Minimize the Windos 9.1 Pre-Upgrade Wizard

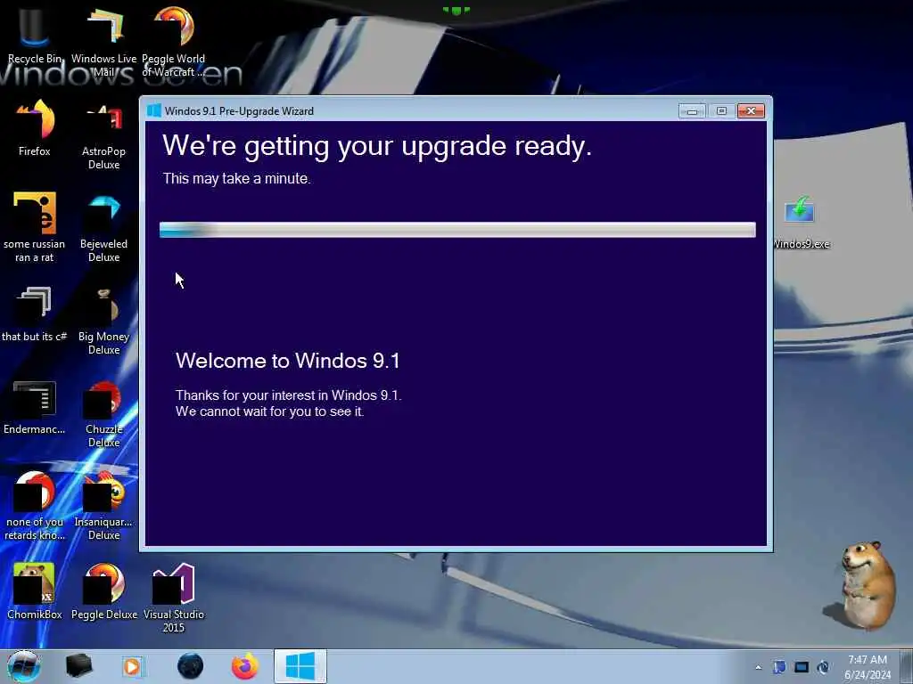(692, 110)
